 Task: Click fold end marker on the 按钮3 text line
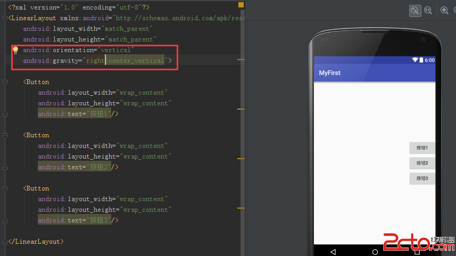point(5,220)
